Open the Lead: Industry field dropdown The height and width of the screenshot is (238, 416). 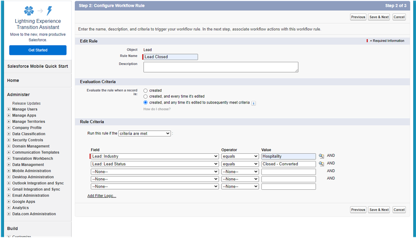pos(154,156)
